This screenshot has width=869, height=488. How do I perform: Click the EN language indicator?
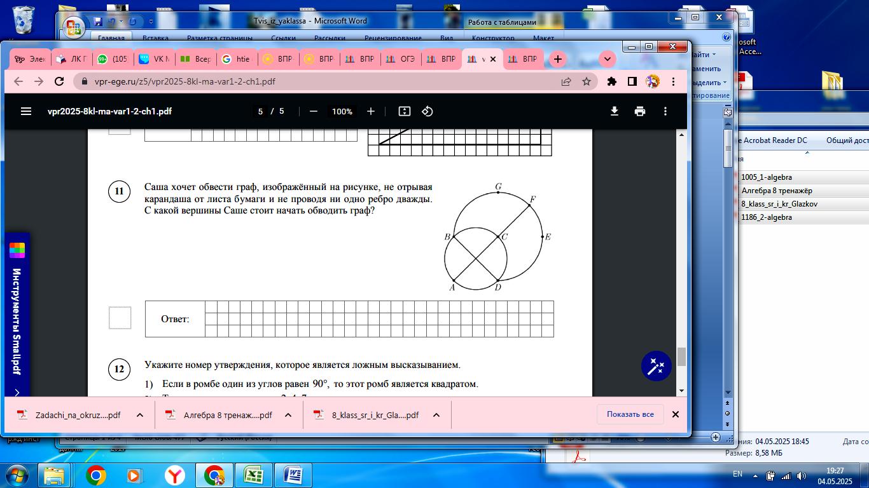pos(738,474)
